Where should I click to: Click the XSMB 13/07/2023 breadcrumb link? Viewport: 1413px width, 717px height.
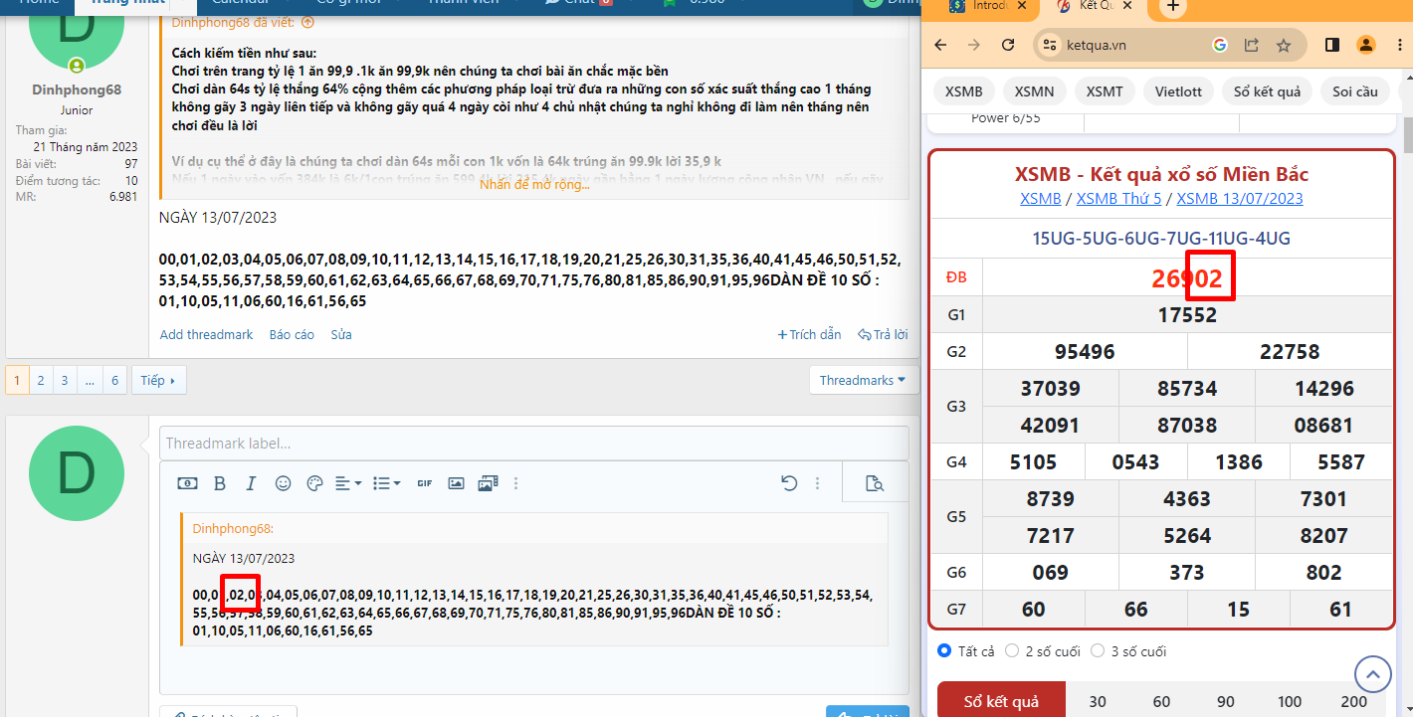[x=1240, y=198]
